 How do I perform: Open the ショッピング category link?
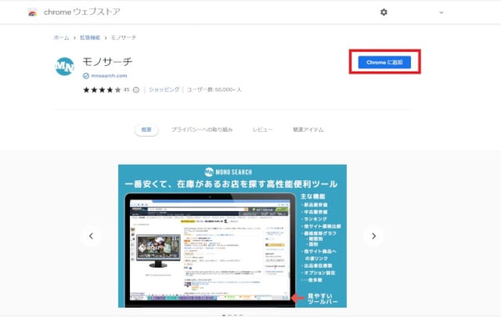164,89
